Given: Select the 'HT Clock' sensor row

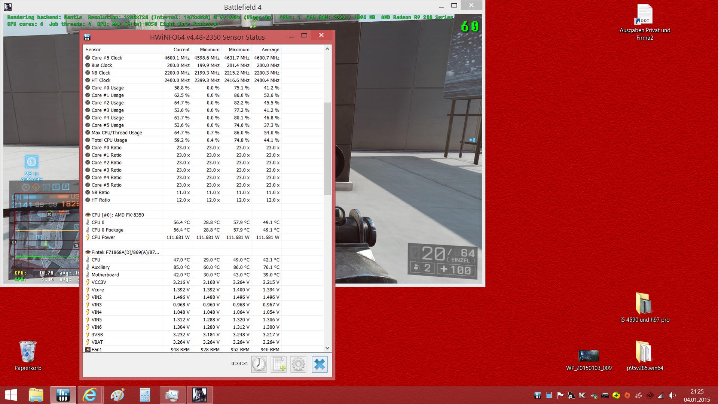Looking at the screenshot, I should pyautogui.click(x=203, y=80).
